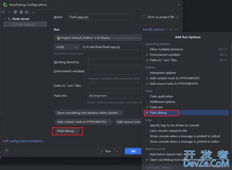Screen dimensions: 232x170
Task: Remove the Flask debug chip
Action: [77, 131]
